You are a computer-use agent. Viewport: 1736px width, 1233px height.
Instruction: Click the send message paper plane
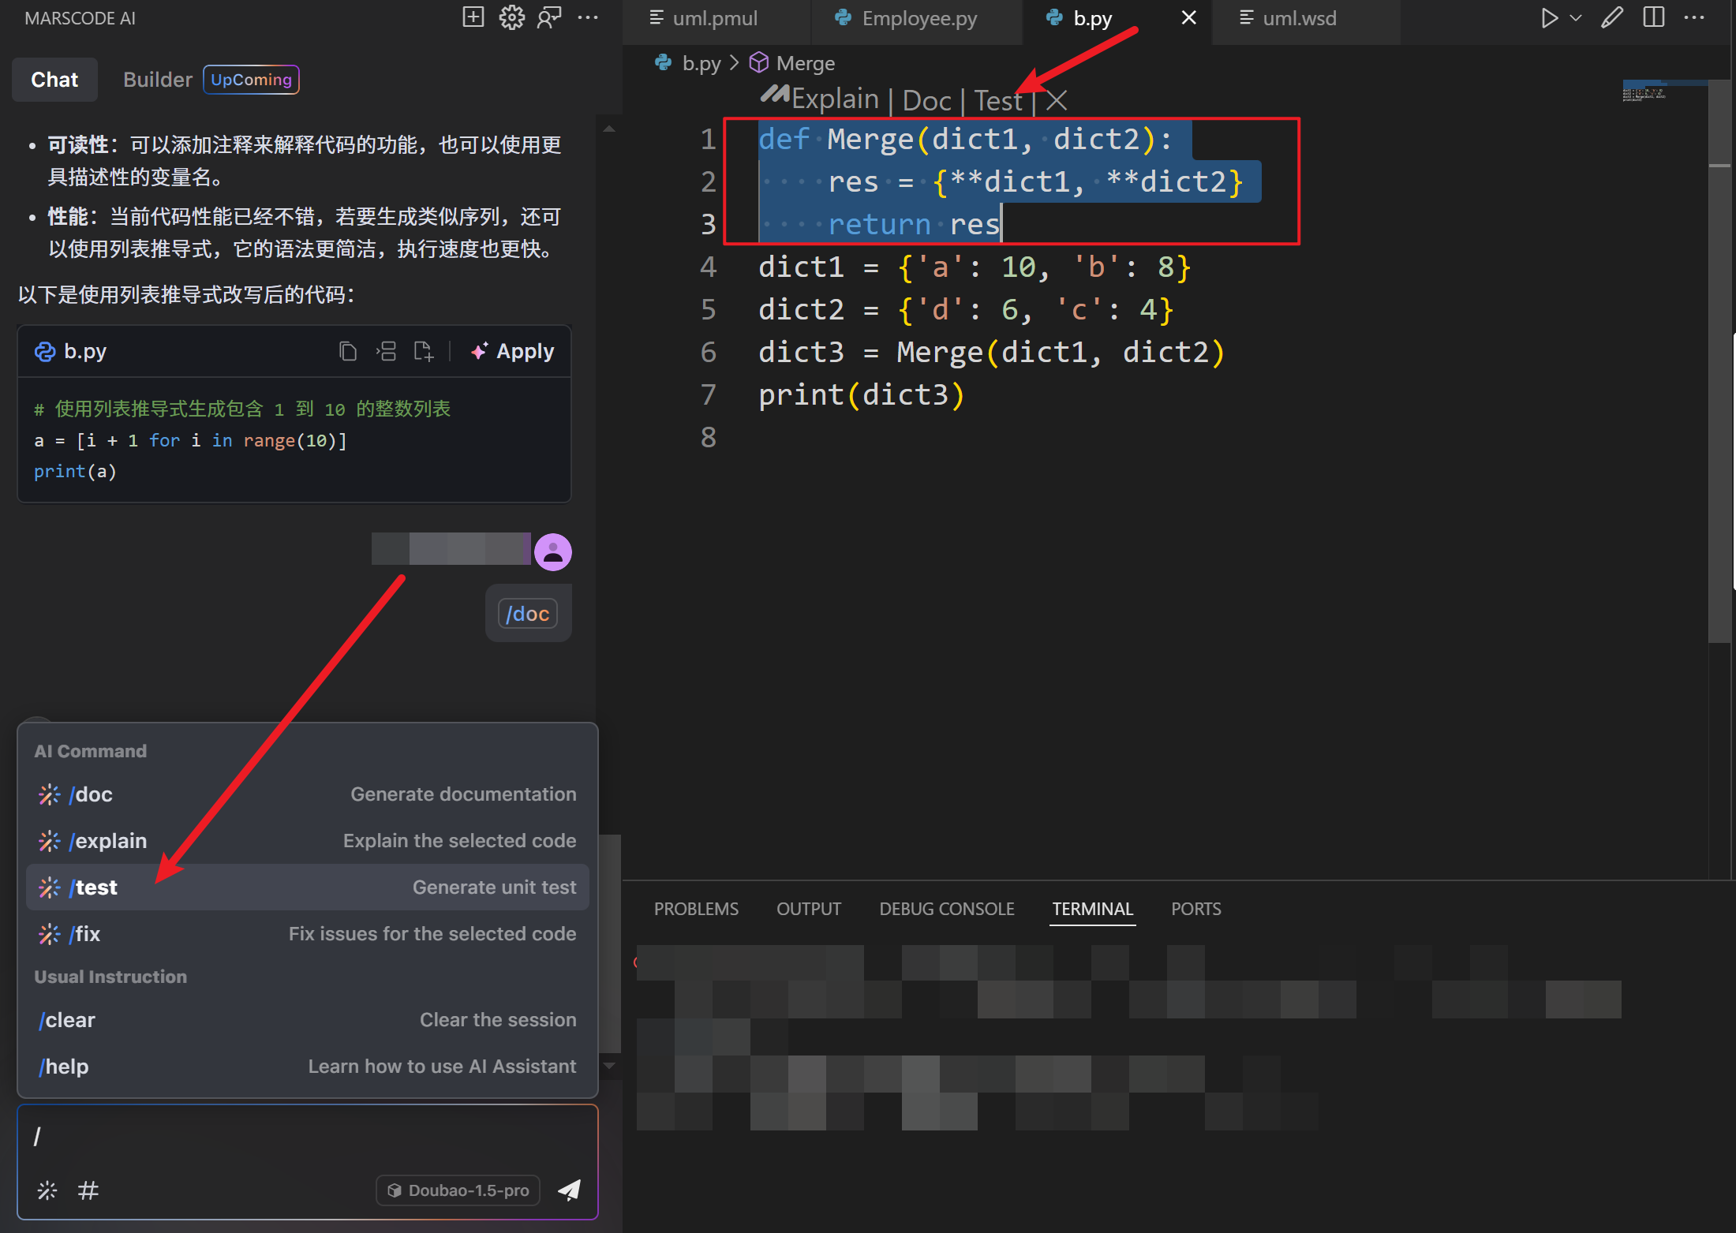click(569, 1190)
